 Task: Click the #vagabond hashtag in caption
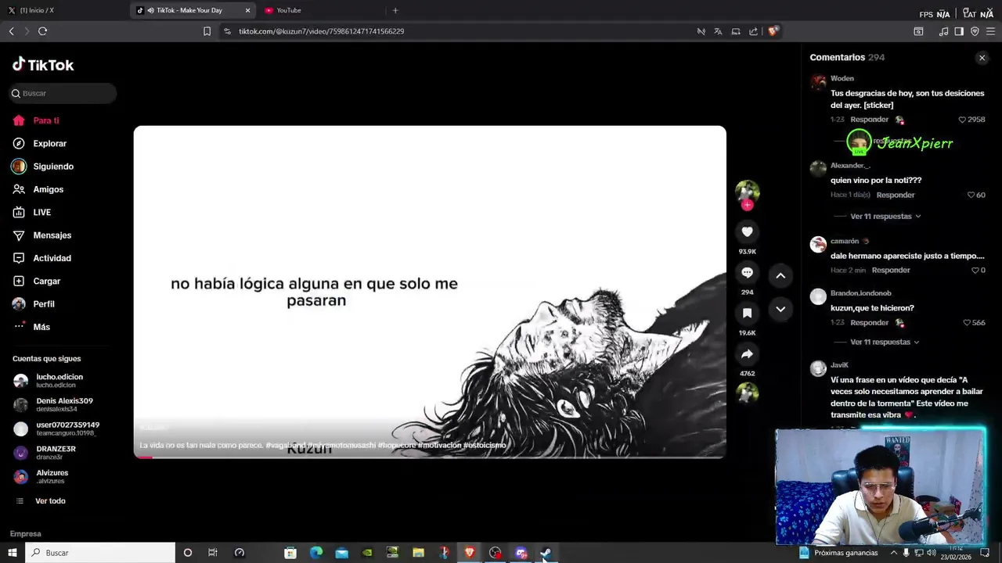[x=285, y=445]
